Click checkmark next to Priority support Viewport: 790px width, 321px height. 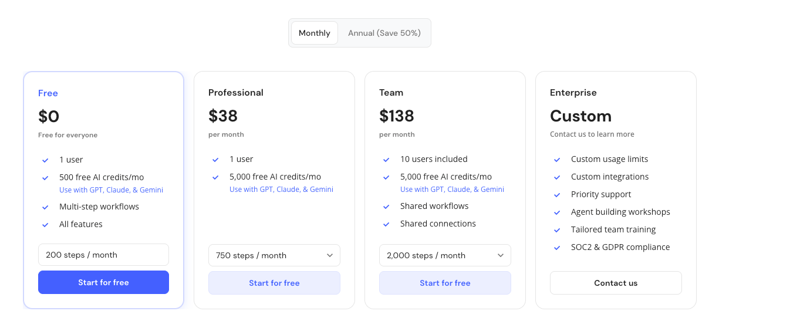[557, 195]
